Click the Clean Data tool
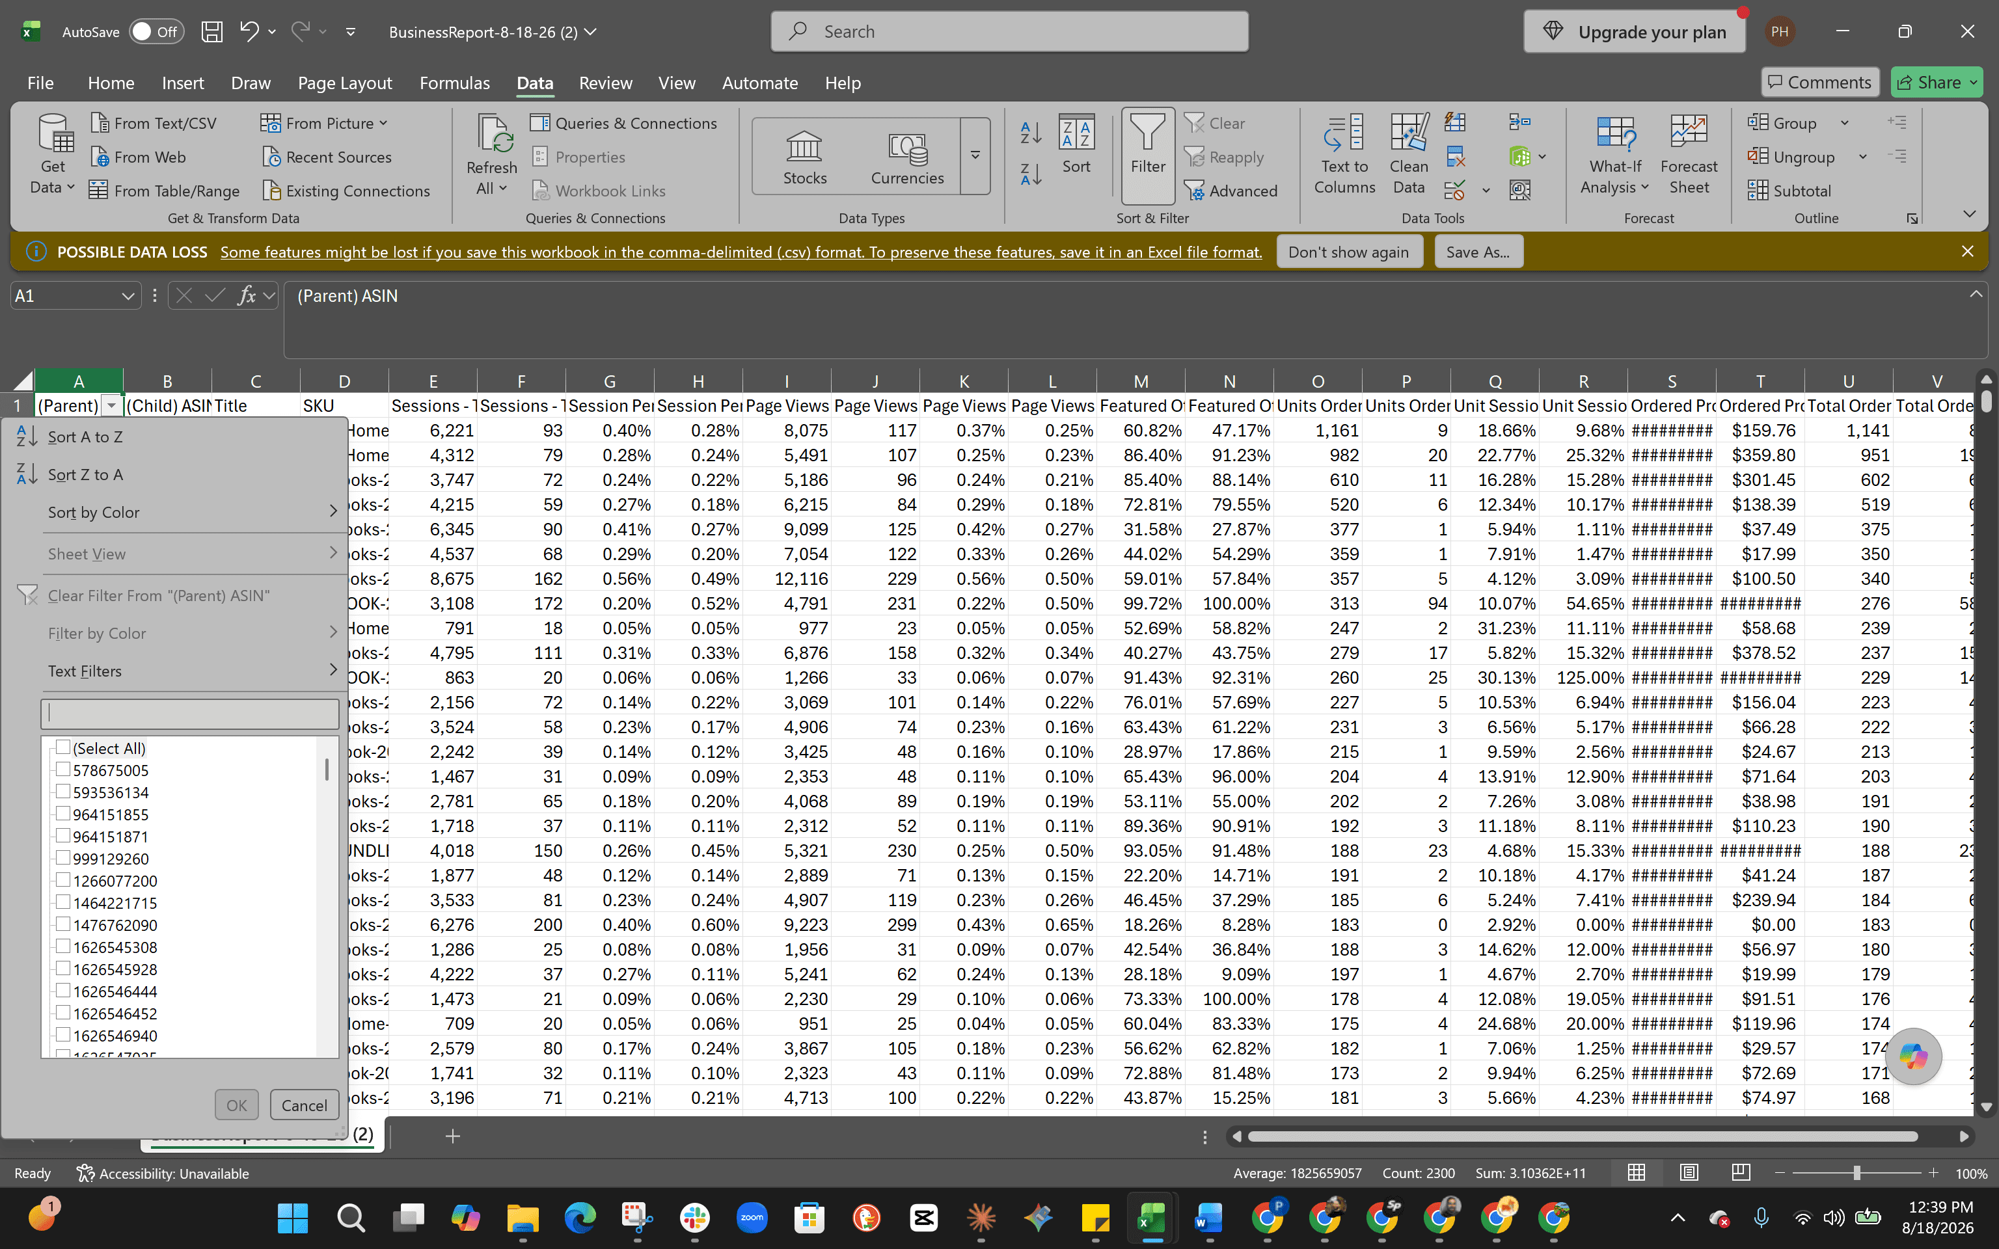1999x1249 pixels. (x=1408, y=155)
